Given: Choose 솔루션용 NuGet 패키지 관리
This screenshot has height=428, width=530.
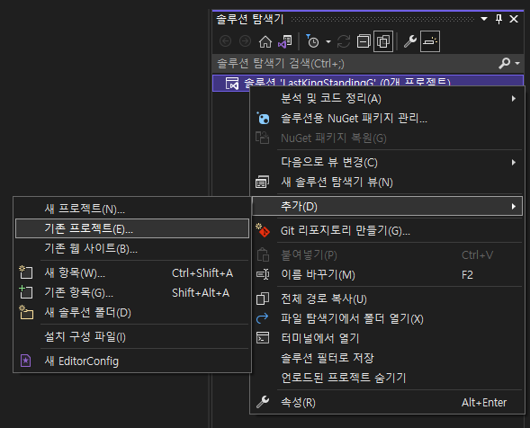Looking at the screenshot, I should 387,118.
